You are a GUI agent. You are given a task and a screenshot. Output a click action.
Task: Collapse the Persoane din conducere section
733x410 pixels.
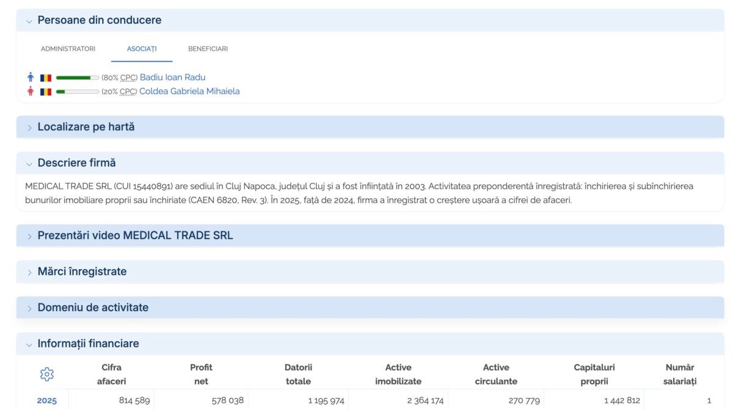370,20
